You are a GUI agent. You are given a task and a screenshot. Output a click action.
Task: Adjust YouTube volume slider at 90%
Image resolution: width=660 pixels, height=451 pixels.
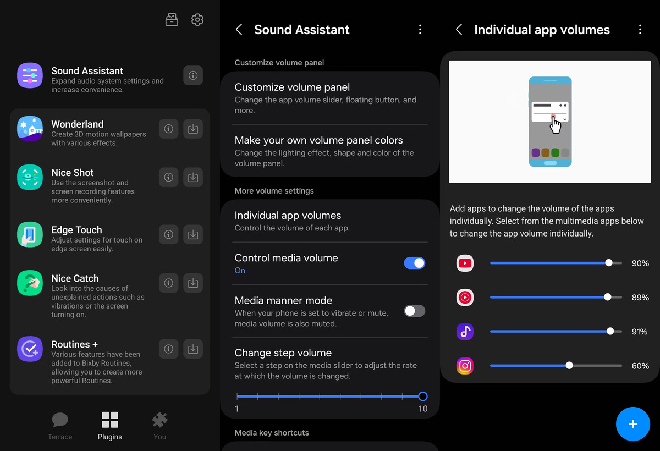point(556,263)
